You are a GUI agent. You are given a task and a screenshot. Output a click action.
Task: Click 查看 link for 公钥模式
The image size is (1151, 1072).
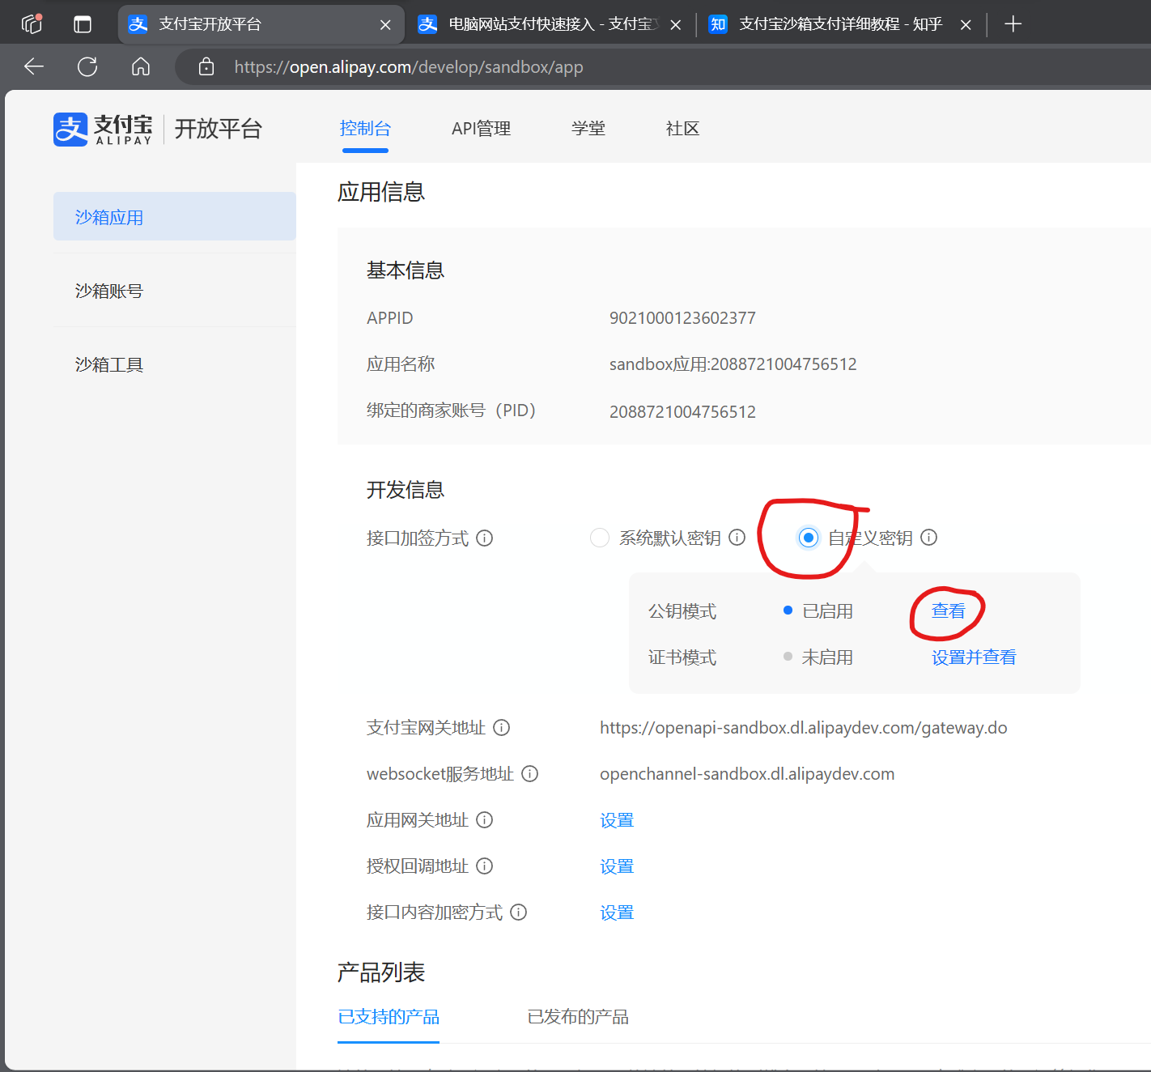click(x=948, y=611)
